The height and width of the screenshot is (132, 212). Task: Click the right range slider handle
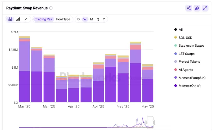point(153,123)
